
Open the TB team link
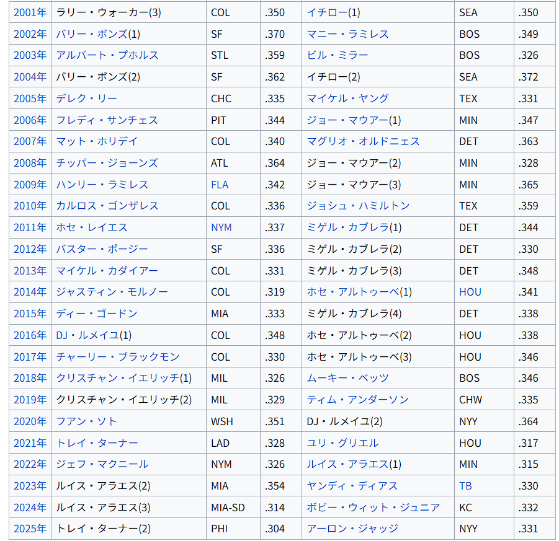coord(465,486)
